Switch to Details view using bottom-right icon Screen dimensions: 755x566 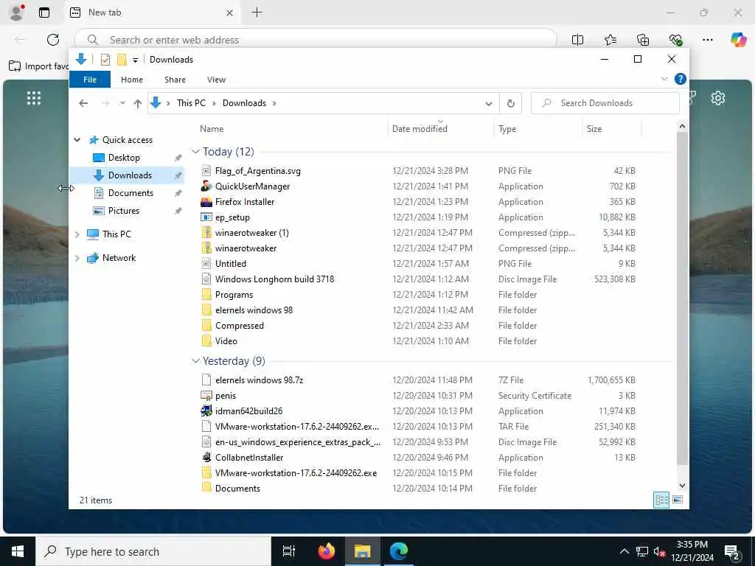(661, 500)
